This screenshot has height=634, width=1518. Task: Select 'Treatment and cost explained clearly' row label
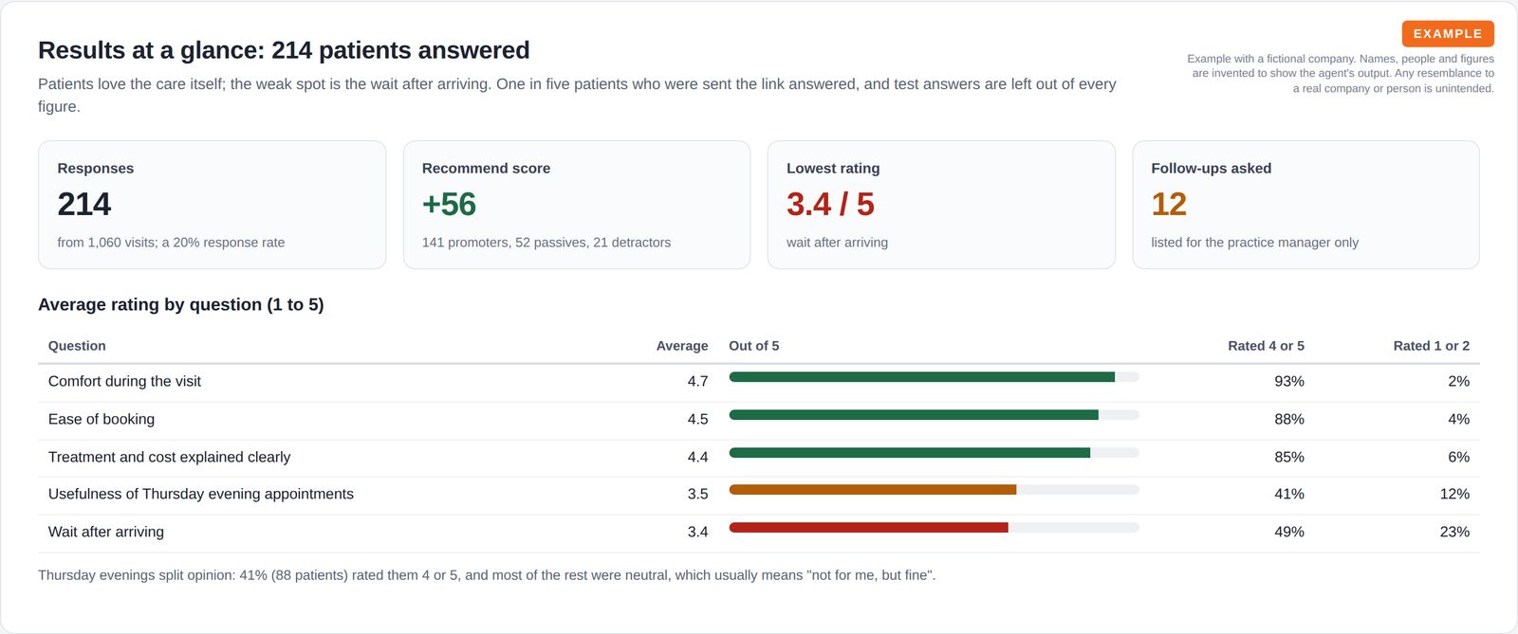coord(169,457)
